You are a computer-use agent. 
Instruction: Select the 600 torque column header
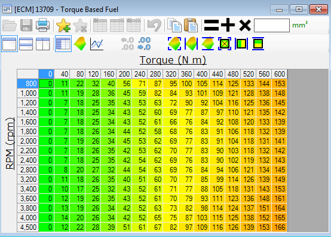pos(280,74)
